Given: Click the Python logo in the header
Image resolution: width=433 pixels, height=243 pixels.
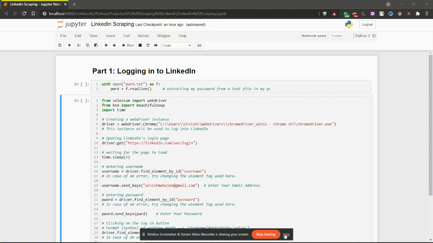Looking at the screenshot, I should tap(349, 24).
